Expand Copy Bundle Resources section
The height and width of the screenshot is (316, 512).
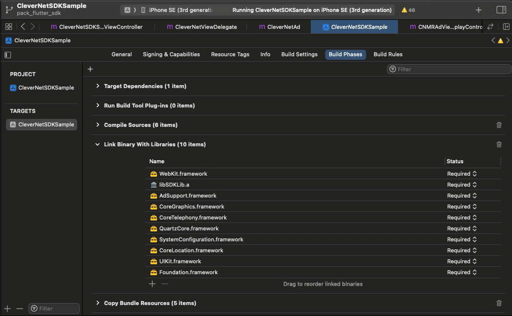tap(97, 303)
